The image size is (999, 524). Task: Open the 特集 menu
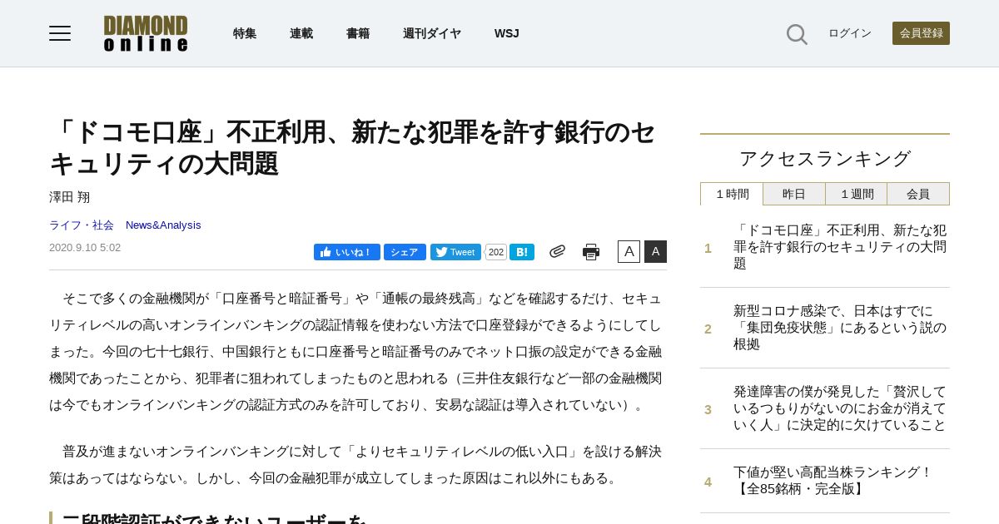[x=245, y=33]
